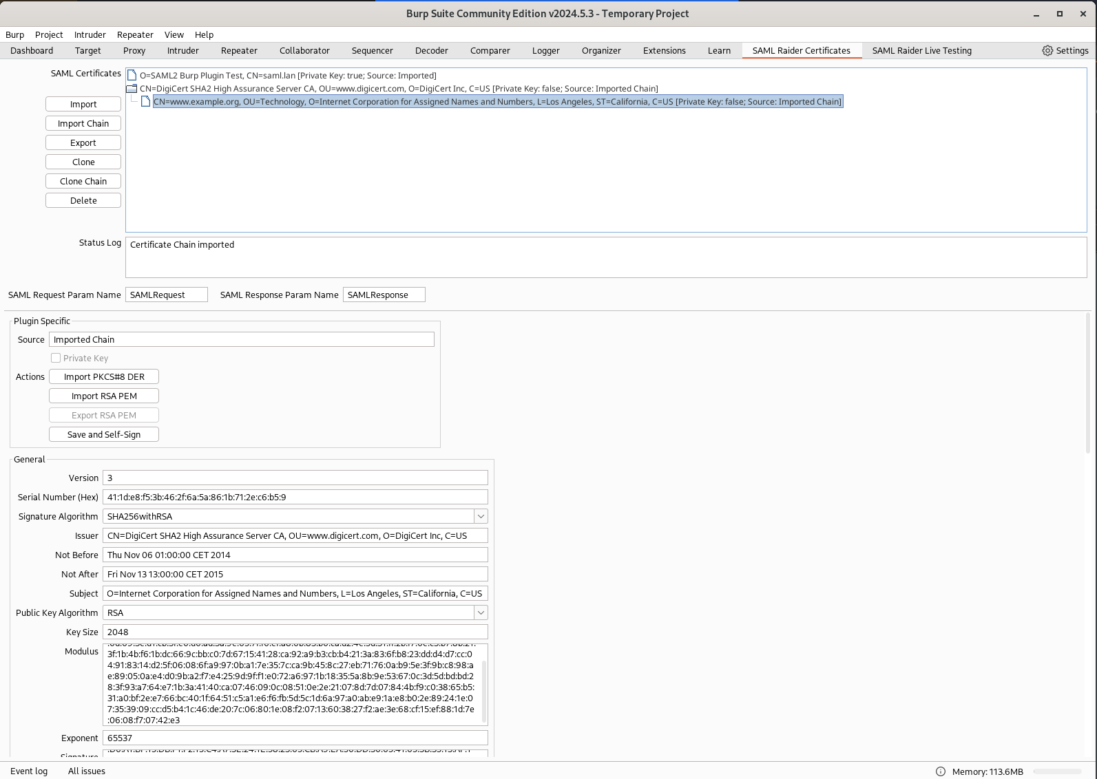Screen dimensions: 1097x779
Task: Open the Repeater menu in menu bar
Action: [x=135, y=34]
